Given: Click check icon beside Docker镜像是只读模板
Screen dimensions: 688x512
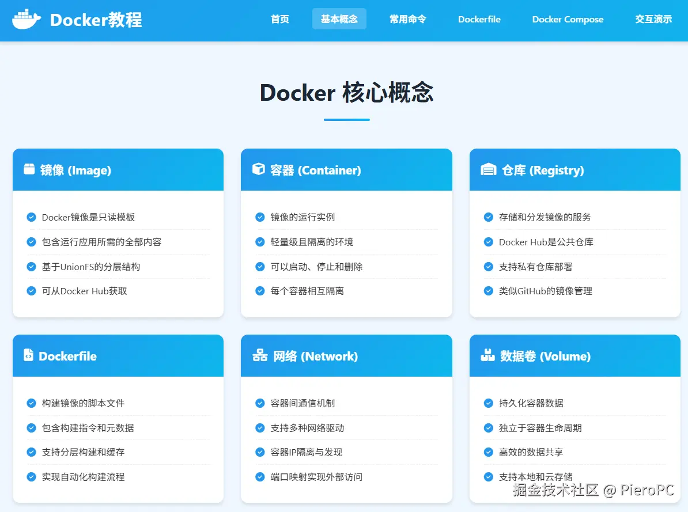Looking at the screenshot, I should pos(31,217).
